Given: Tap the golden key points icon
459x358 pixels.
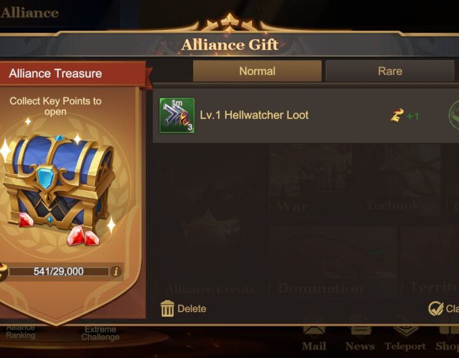Looking at the screenshot, I should pos(397,115).
